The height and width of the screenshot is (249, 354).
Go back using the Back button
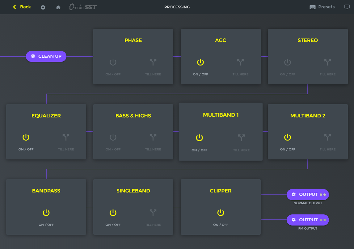pyautogui.click(x=22, y=7)
